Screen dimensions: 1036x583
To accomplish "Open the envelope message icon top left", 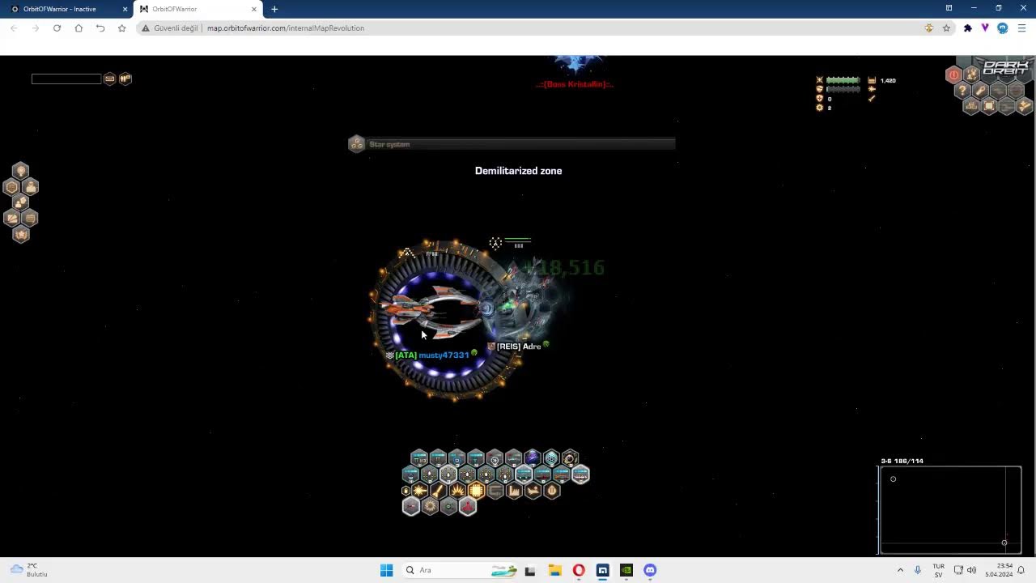I will coord(109,79).
